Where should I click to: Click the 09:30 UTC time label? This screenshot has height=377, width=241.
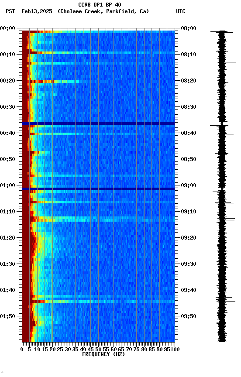189,264
